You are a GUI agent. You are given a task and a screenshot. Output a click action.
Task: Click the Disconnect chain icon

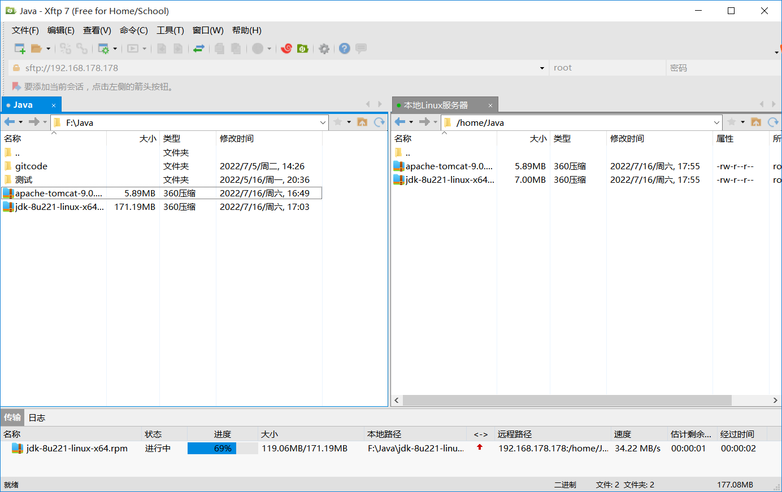(82, 49)
